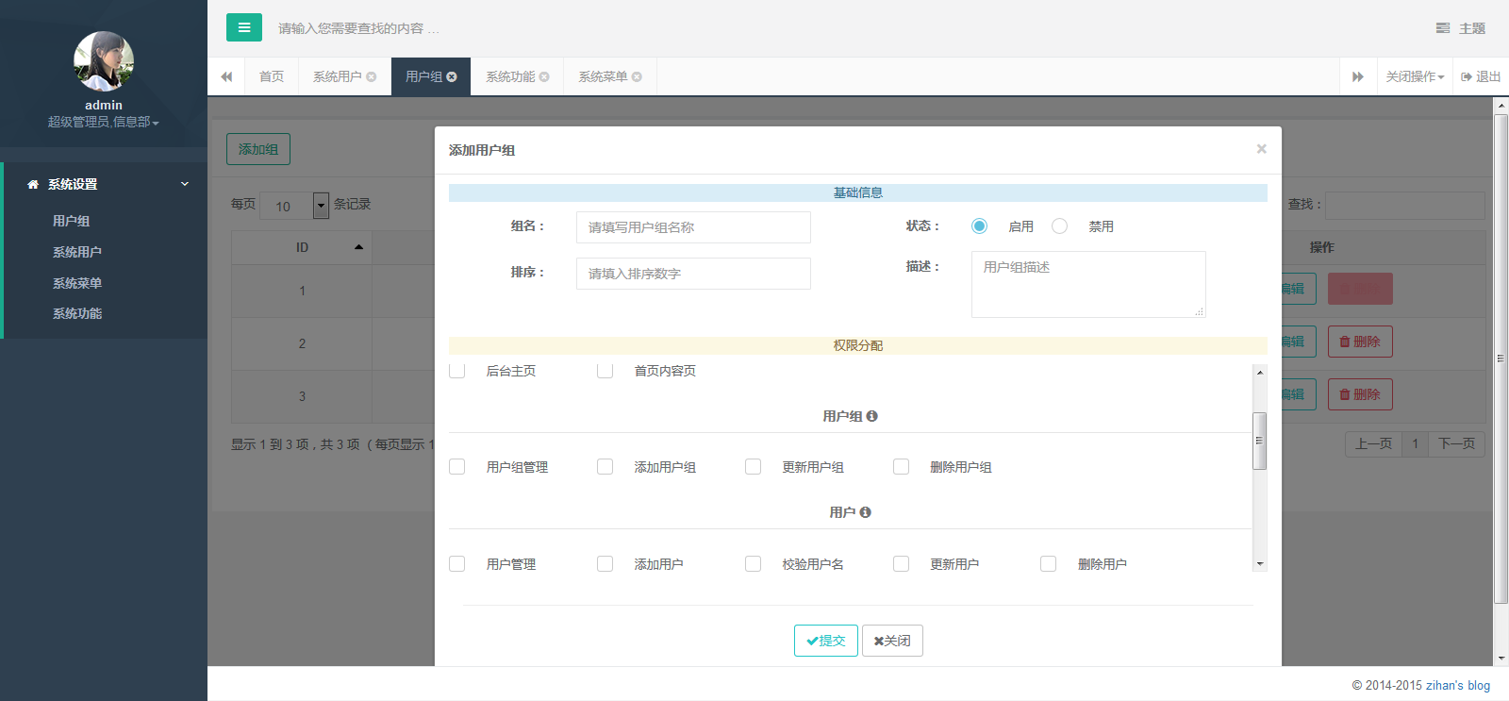Click the 描述 description textarea
The height and width of the screenshot is (701, 1509).
point(1088,284)
